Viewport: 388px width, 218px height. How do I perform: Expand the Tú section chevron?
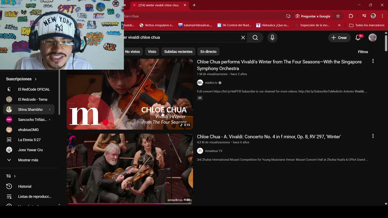point(15,176)
